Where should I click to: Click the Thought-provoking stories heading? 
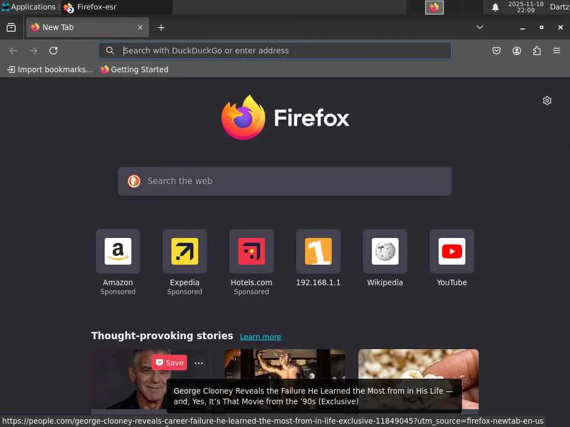[x=162, y=335]
